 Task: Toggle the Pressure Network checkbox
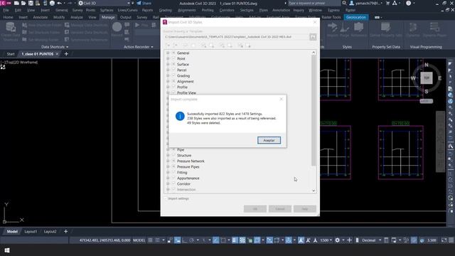coord(173,161)
